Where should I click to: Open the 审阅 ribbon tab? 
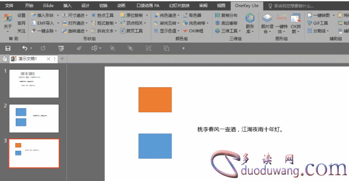click(x=203, y=6)
